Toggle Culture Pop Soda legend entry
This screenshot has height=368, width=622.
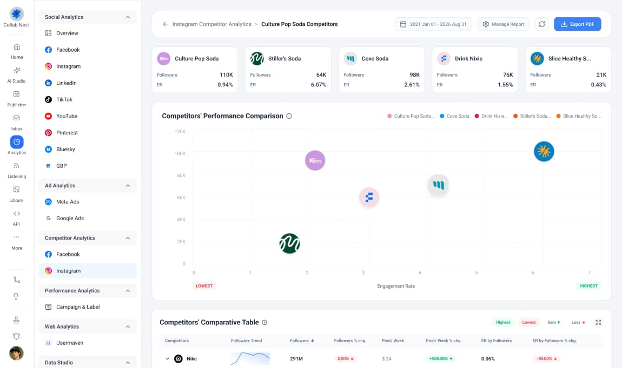tap(411, 116)
